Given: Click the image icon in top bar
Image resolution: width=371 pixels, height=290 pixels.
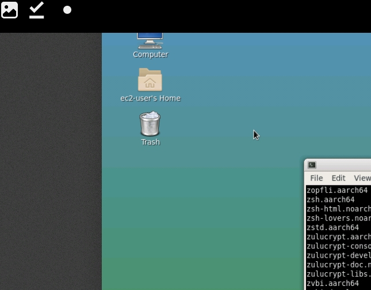Looking at the screenshot, I should click(x=10, y=10).
